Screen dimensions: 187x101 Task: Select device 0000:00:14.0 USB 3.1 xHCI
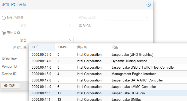pos(108,67)
